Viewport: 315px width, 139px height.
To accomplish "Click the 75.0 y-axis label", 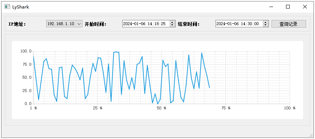I will [x=27, y=64].
